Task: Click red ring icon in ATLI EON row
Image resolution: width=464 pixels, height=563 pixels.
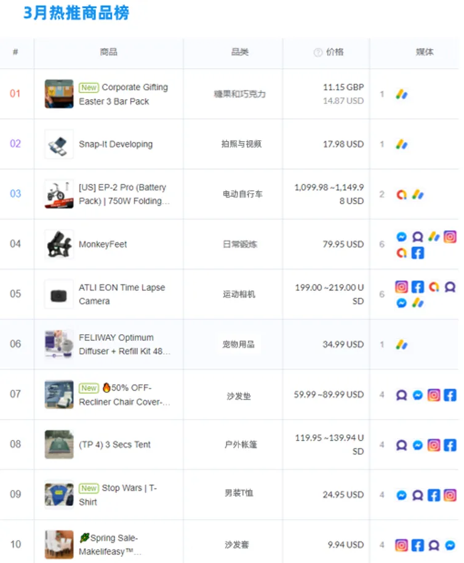Action: pos(434,287)
